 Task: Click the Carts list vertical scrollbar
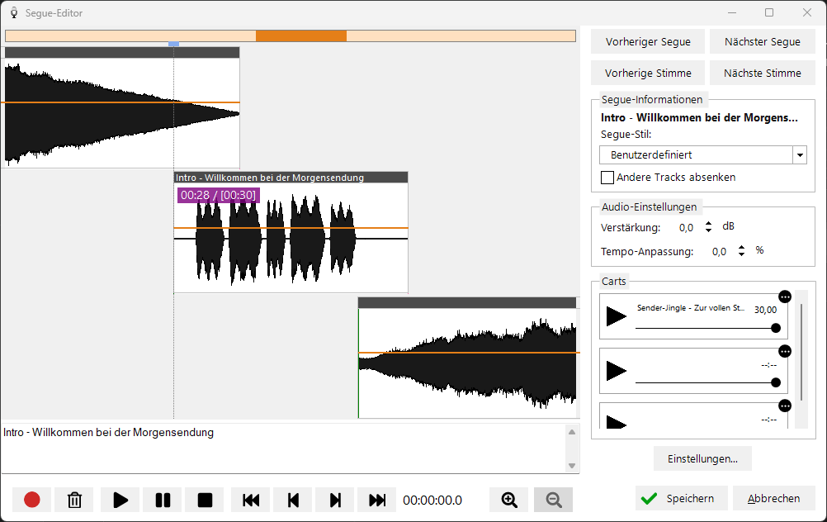pyautogui.click(x=801, y=352)
